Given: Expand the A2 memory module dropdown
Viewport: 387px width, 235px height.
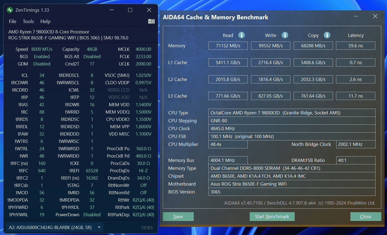Looking at the screenshot, I should click(x=54, y=227).
